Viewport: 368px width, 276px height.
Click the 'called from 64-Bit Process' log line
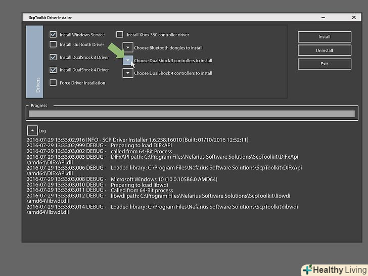tap(99, 151)
